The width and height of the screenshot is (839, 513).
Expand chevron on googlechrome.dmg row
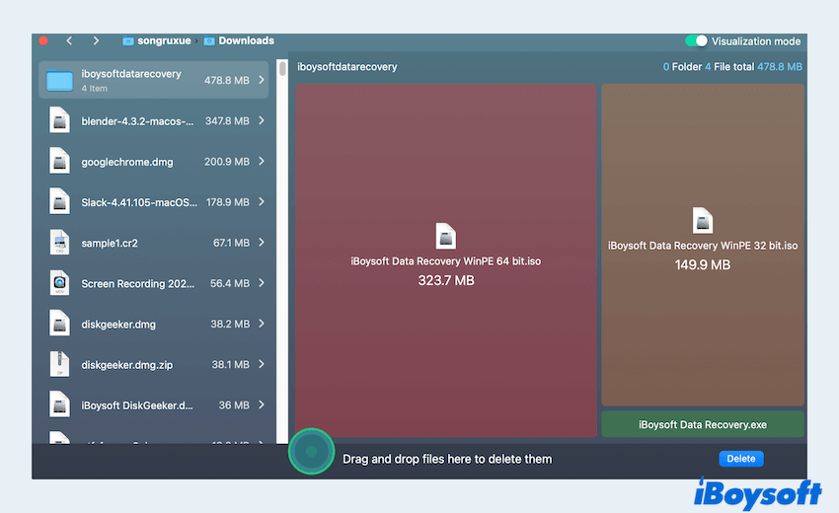[262, 161]
